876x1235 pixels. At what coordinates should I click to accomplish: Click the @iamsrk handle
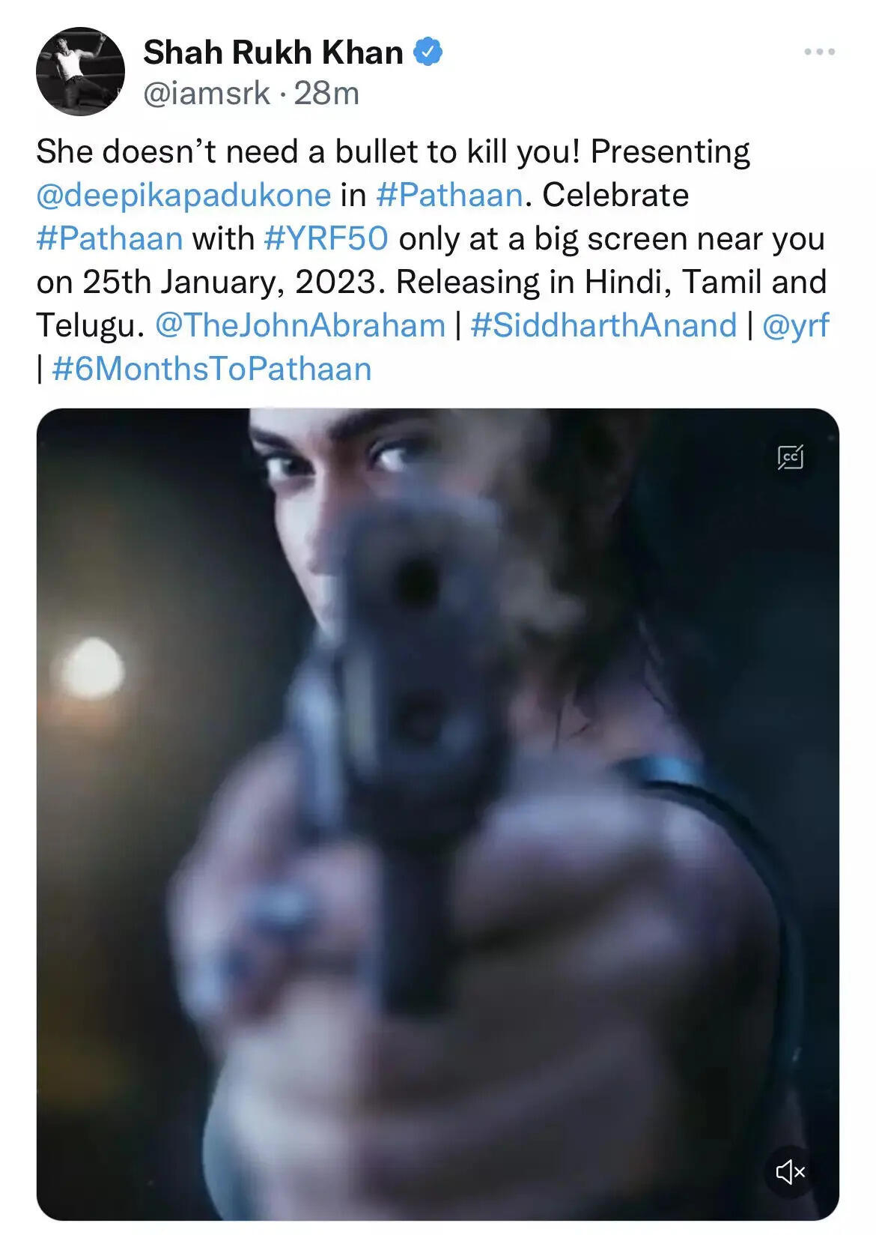(206, 94)
